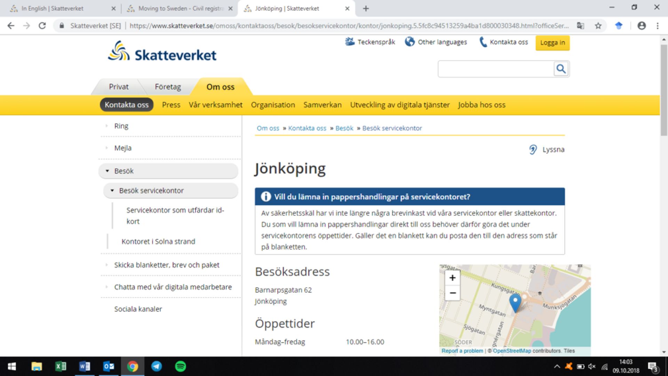The height and width of the screenshot is (376, 668).
Task: Click Besök servicekontor breadcrumb link
Action: coord(392,128)
